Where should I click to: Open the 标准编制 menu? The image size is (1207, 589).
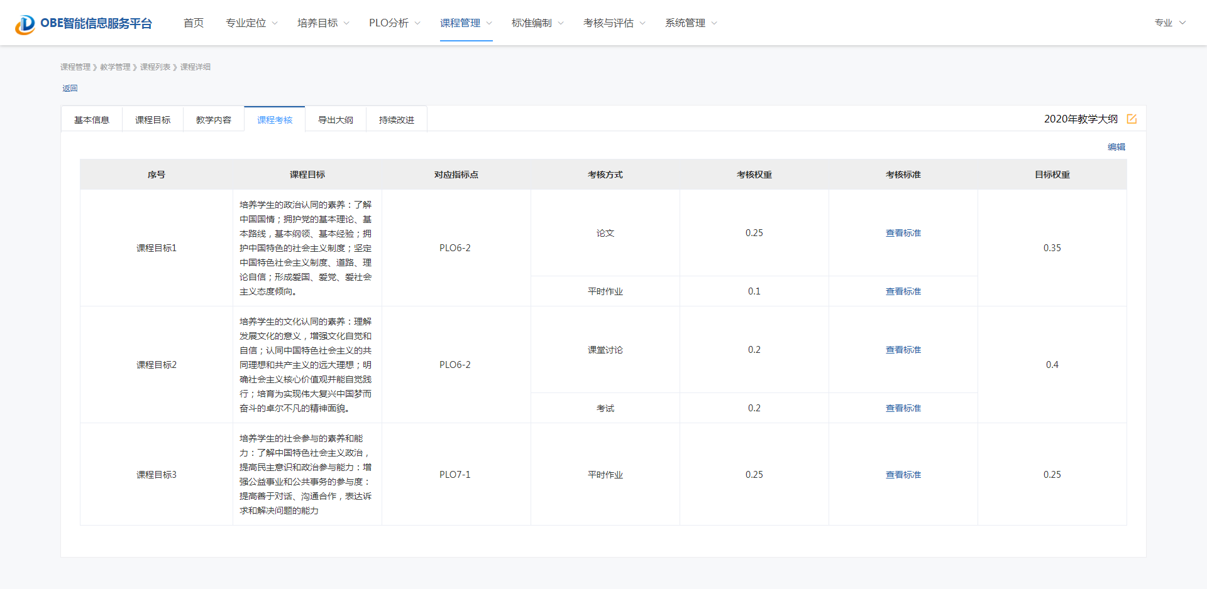pos(537,23)
